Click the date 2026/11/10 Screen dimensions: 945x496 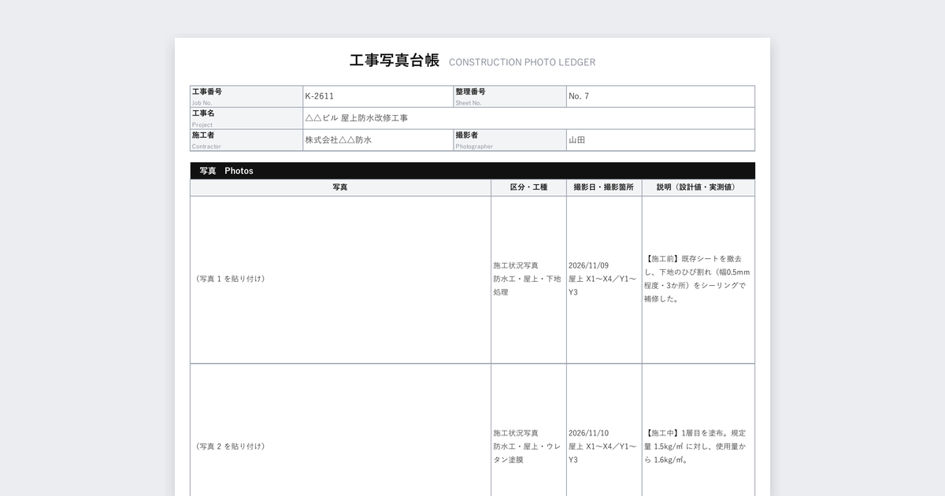click(x=589, y=433)
